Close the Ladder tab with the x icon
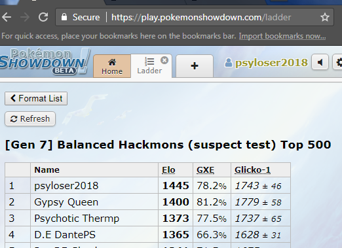This screenshot has width=342, height=248. coord(164,60)
